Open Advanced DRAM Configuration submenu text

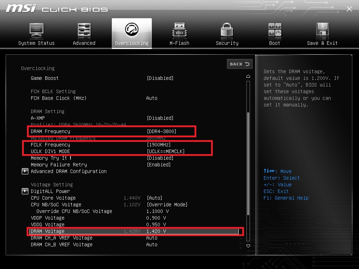click(x=69, y=171)
